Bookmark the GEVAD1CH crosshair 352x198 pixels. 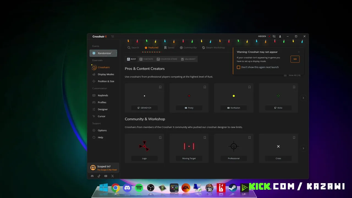click(160, 87)
